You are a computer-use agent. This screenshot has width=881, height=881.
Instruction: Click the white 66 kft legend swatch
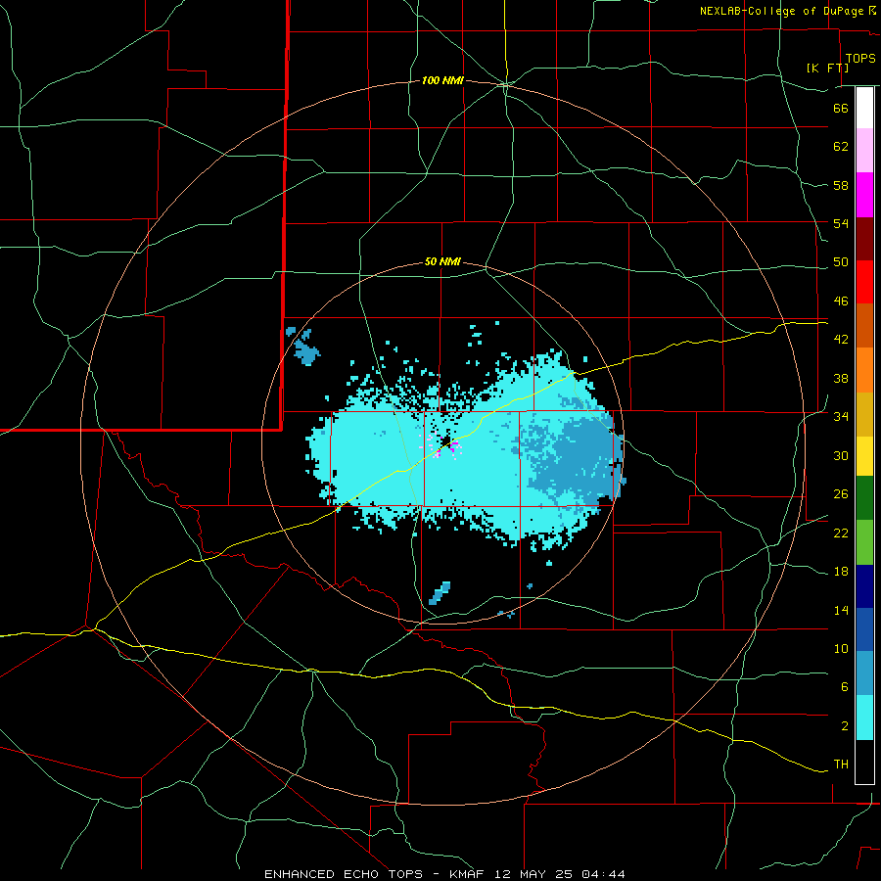pyautogui.click(x=864, y=108)
